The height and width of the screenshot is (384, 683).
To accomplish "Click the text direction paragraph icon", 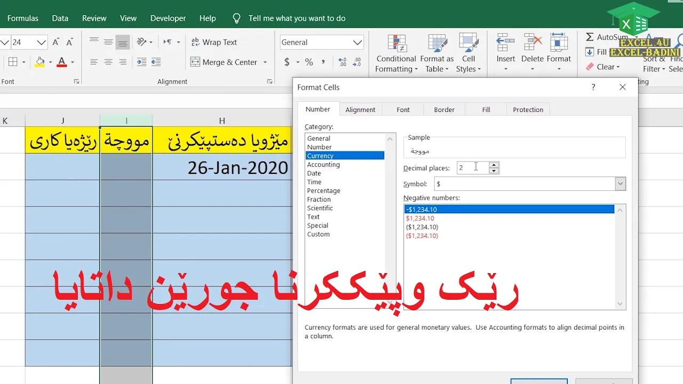I will tap(168, 42).
